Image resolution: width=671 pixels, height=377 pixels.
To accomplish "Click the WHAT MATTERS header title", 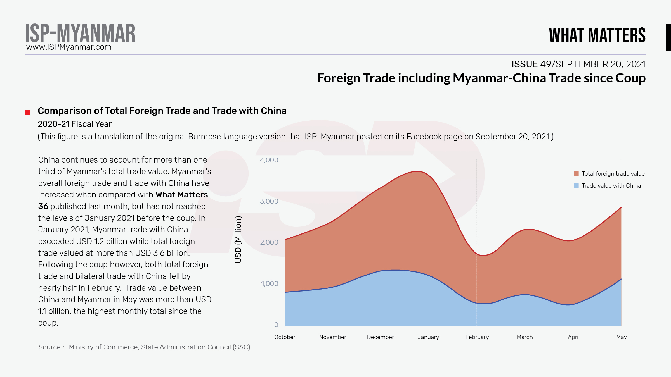I will point(597,35).
